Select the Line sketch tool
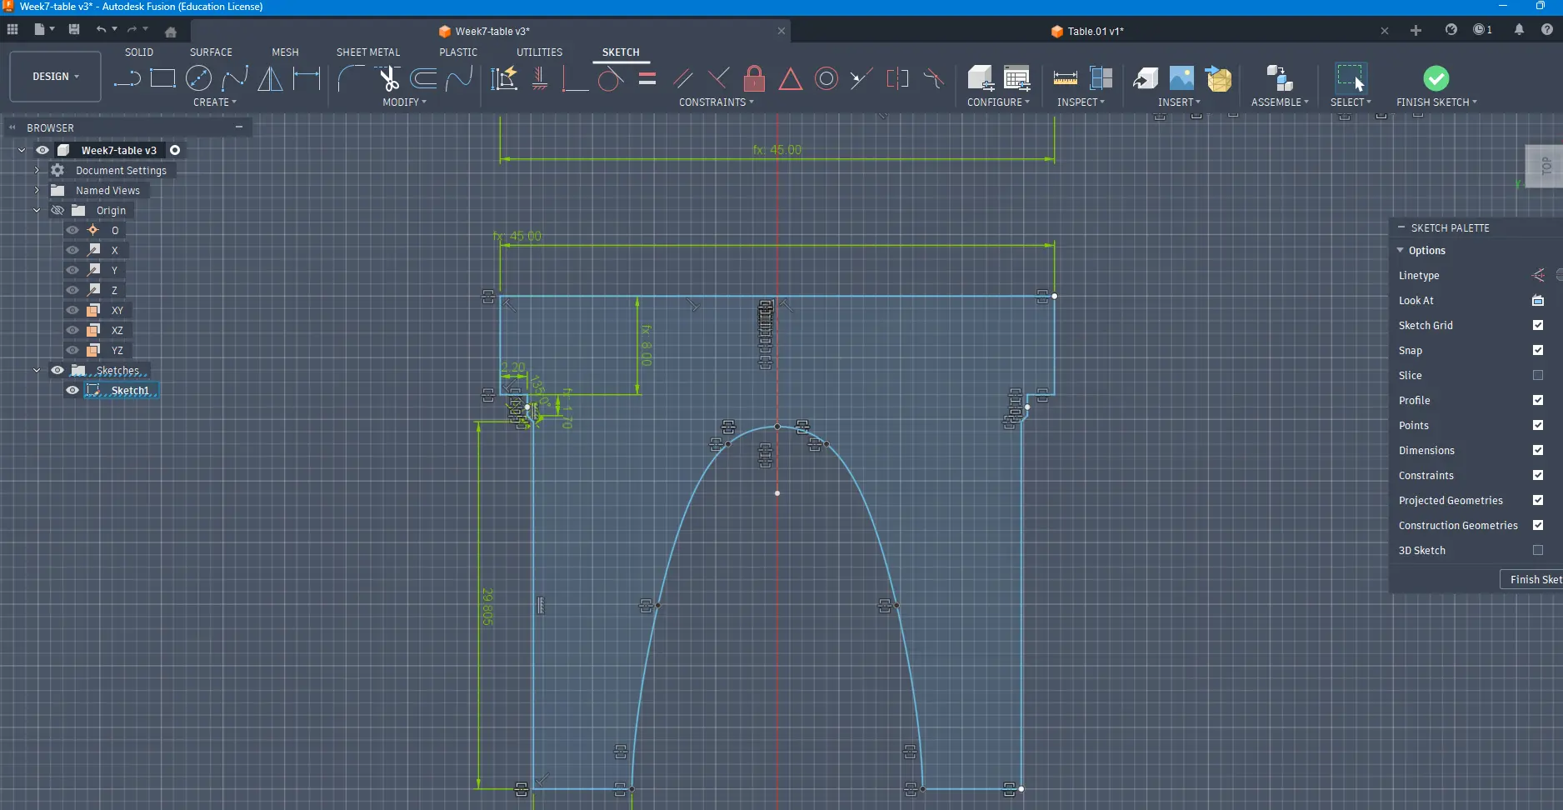Viewport: 1563px width, 810px height. 127,79
